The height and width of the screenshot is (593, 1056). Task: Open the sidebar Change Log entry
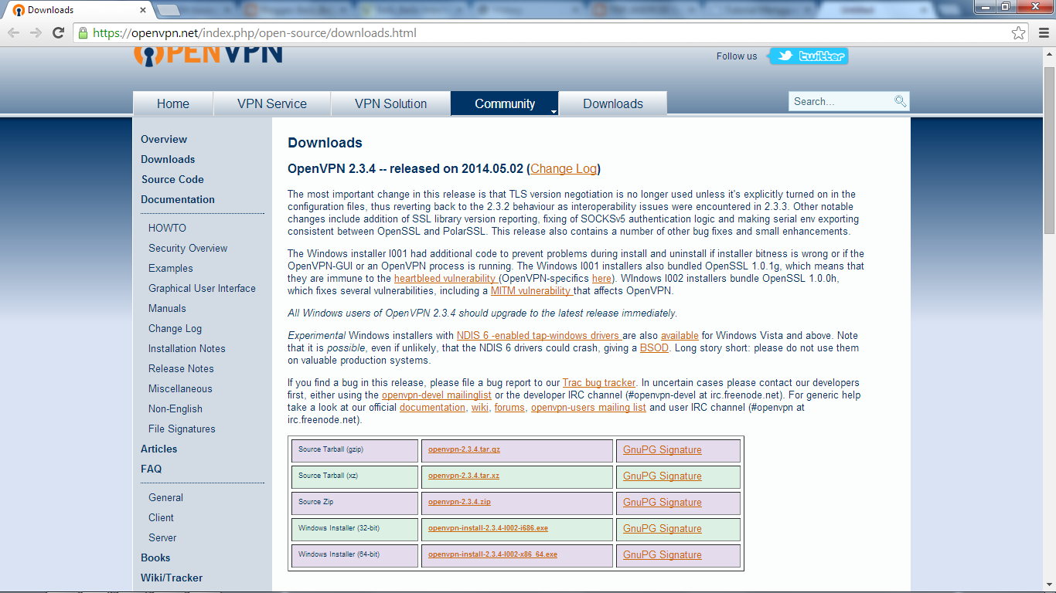click(175, 328)
